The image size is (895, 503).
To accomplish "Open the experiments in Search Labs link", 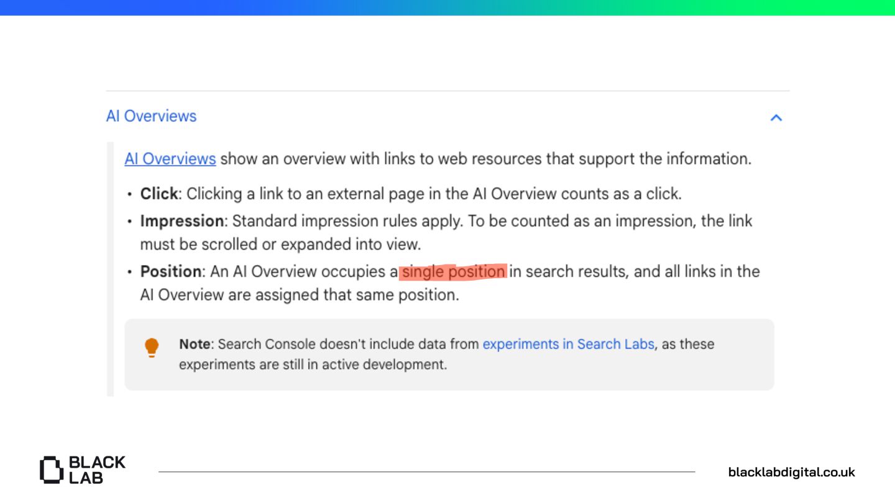I will coord(568,344).
